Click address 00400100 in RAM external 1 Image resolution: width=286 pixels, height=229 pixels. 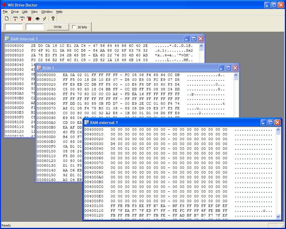pyautogui.click(x=94, y=206)
